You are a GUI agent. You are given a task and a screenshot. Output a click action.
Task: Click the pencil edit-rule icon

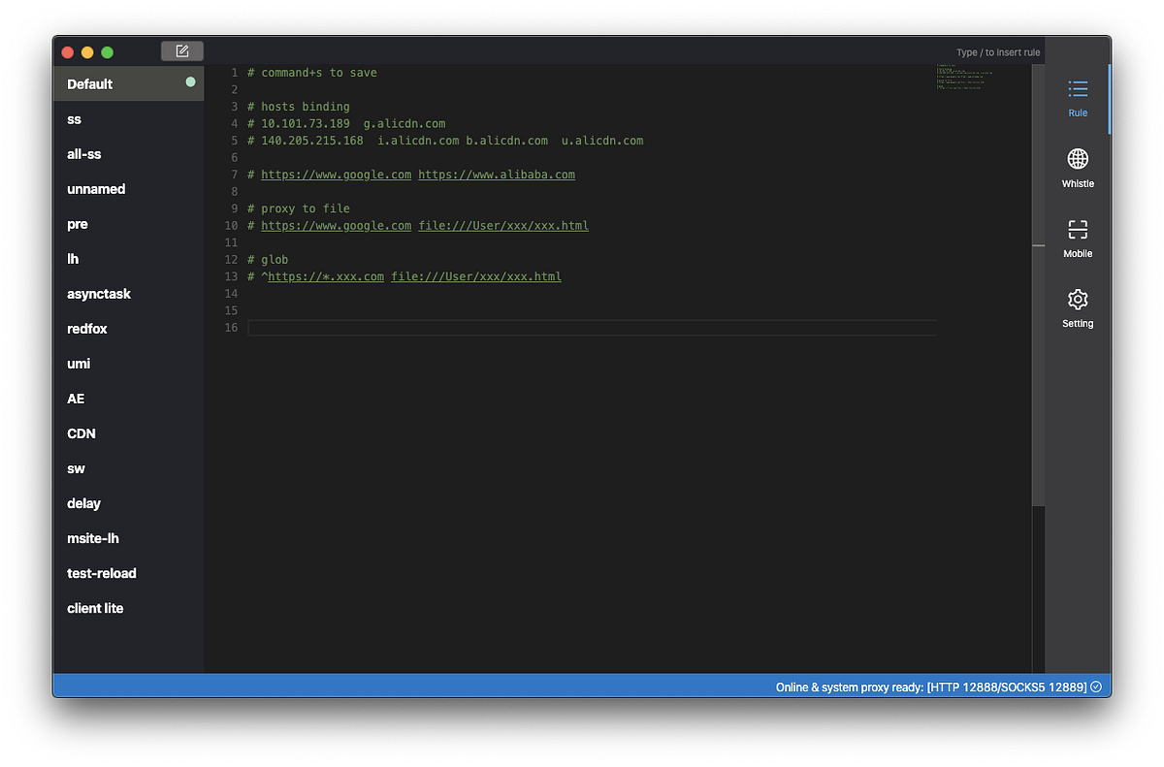[181, 50]
